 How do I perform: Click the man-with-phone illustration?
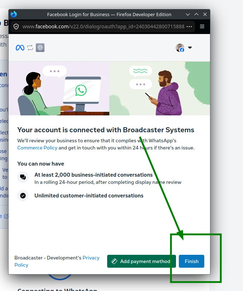pos(159,89)
